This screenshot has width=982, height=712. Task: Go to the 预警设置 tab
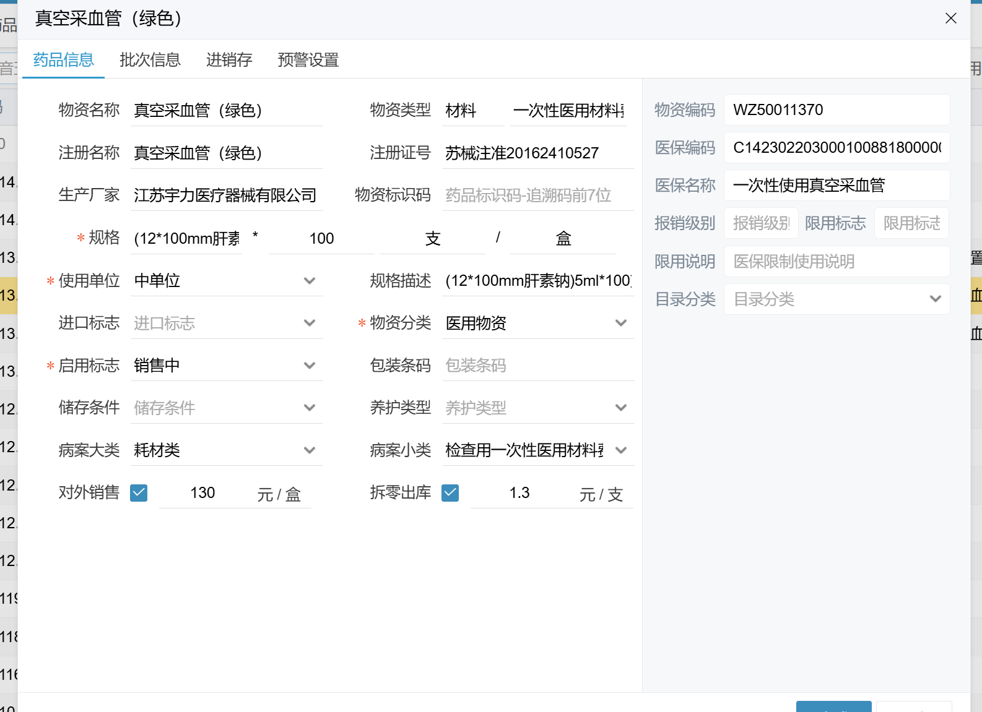tap(308, 60)
